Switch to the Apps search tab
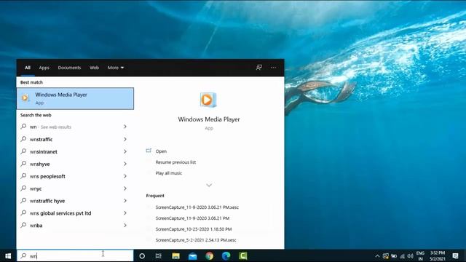The height and width of the screenshot is (262, 466). pyautogui.click(x=44, y=68)
